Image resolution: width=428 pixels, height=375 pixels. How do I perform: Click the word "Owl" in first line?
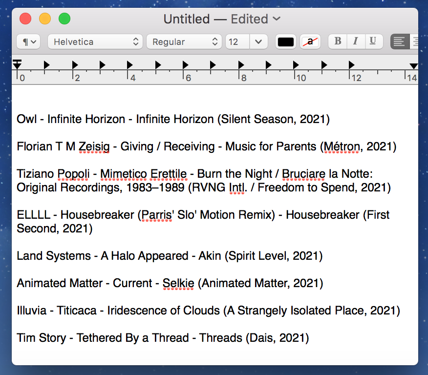[x=27, y=119]
